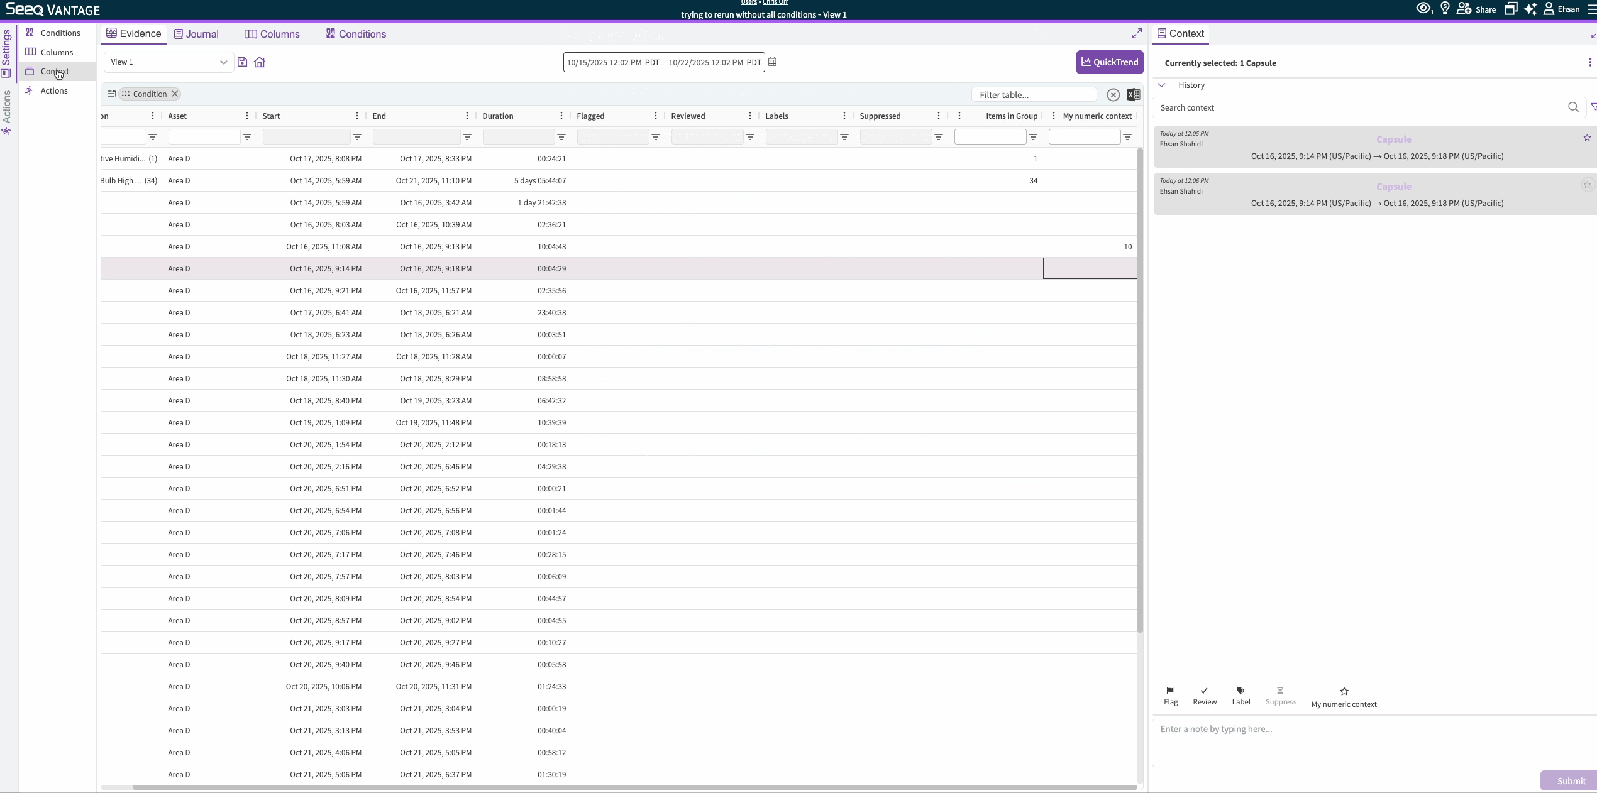Open the Columns item in the Settings sidebar

[57, 52]
